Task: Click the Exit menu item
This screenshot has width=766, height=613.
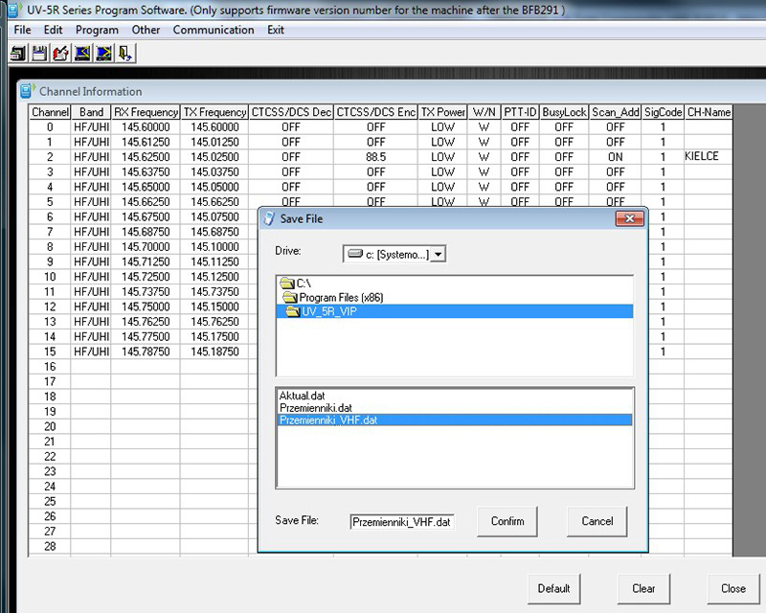Action: pos(276,30)
